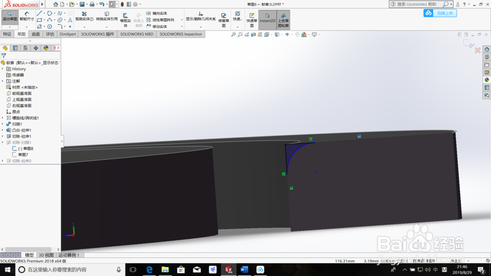Switch to SOLIDWORKS MBD tab
Image resolution: width=491 pixels, height=276 pixels.
137,34
